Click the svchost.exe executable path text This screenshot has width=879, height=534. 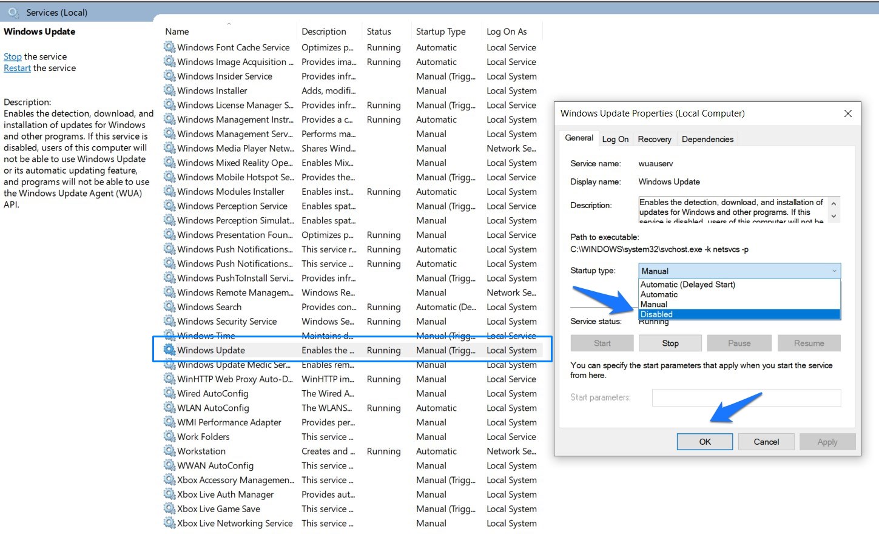pyautogui.click(x=659, y=249)
